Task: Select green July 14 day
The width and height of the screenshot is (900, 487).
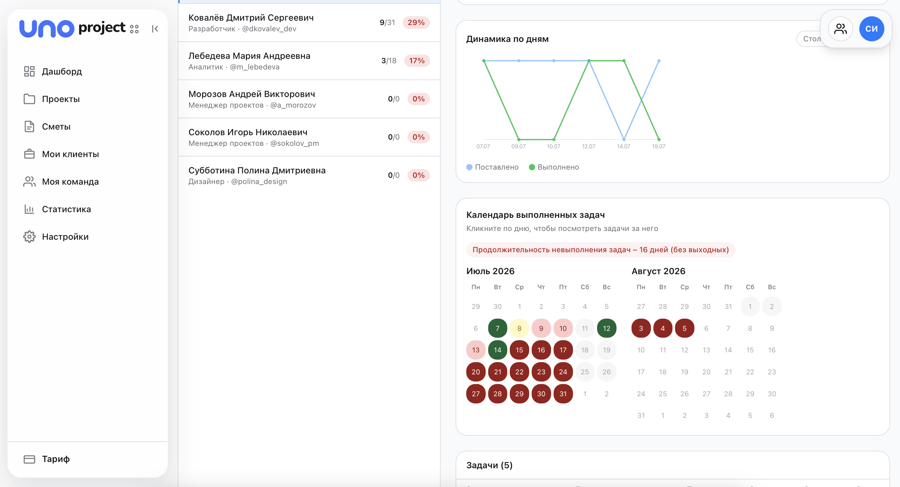Action: coord(498,350)
